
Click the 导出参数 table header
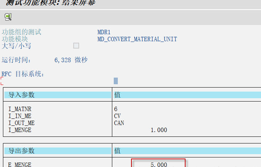point(21,150)
